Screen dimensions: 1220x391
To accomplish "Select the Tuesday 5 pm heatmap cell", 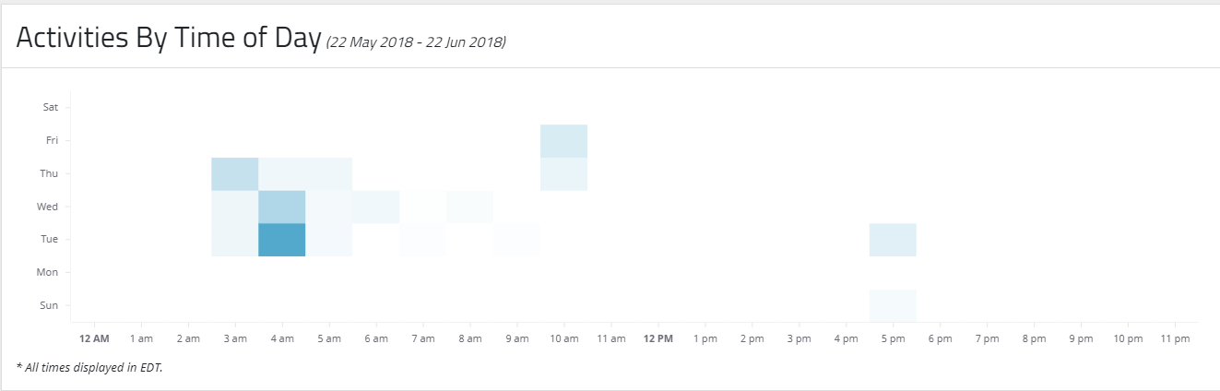I will pos(893,240).
